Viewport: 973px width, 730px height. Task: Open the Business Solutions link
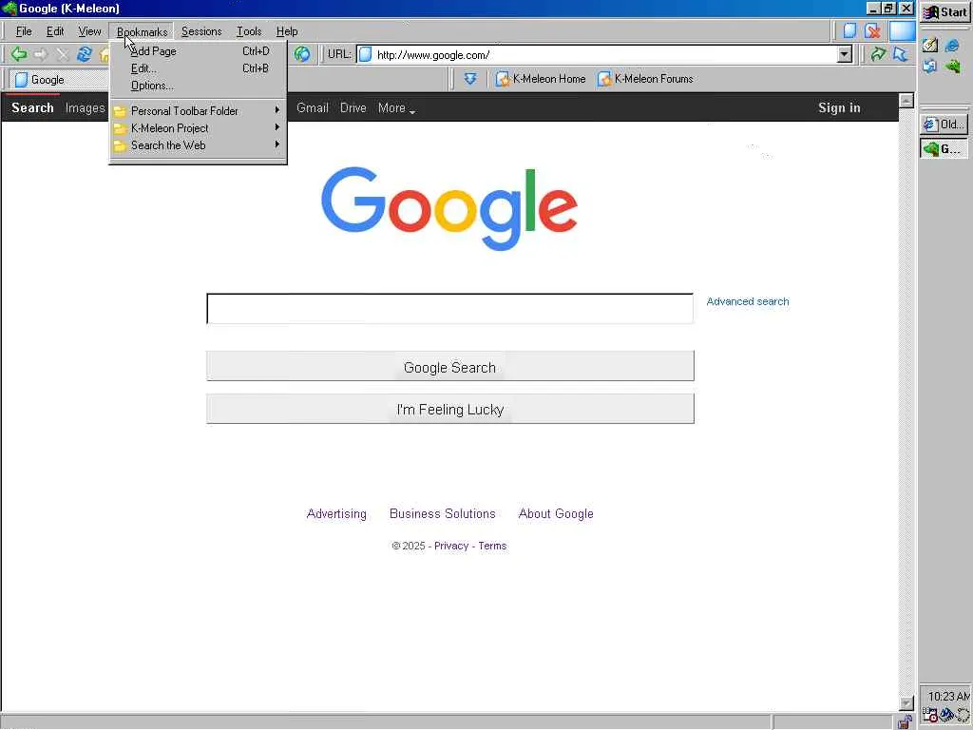(x=443, y=514)
